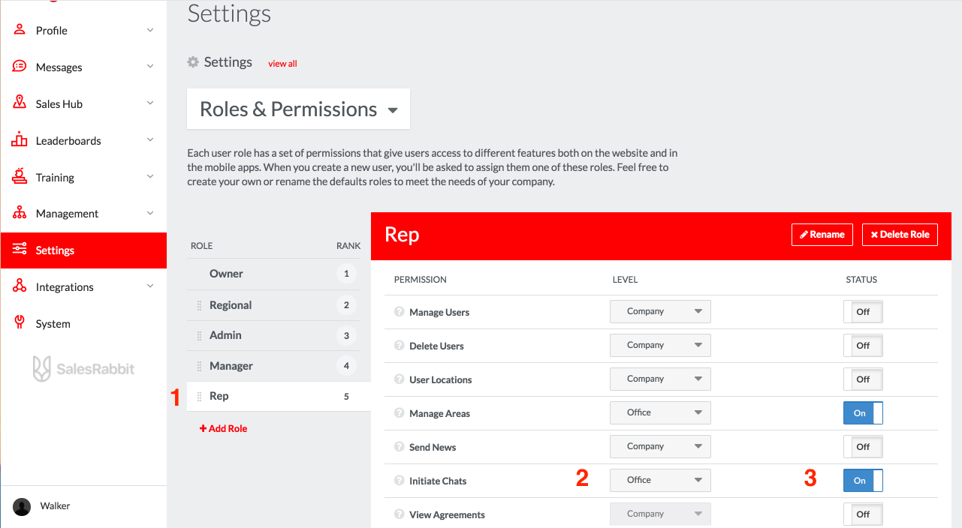
Task: Switch off the Initiate Chats toggle
Action: (x=863, y=481)
